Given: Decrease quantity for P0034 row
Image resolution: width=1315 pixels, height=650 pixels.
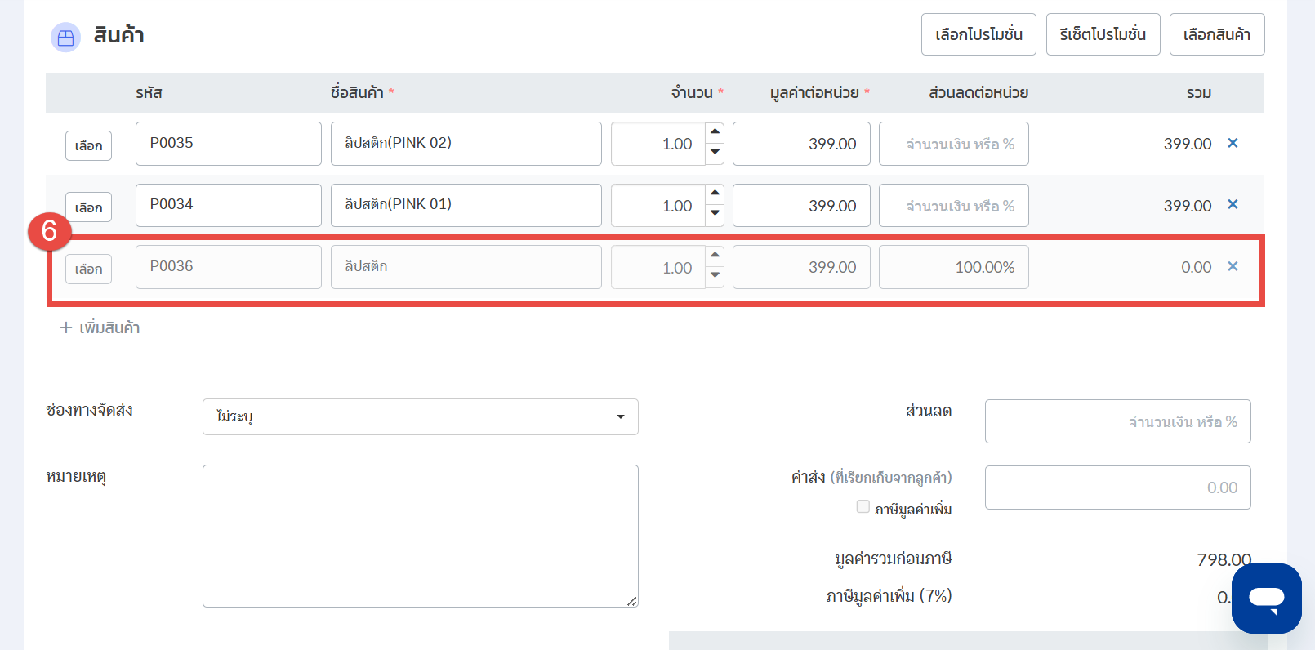Looking at the screenshot, I should coord(715,216).
